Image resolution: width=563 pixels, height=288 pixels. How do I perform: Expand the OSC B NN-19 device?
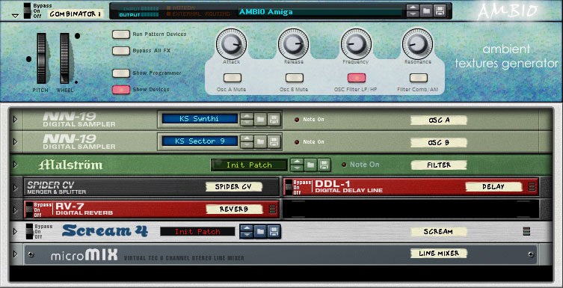(15, 142)
